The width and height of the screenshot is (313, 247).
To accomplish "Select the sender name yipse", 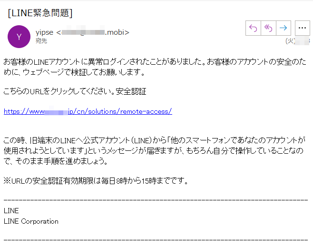I will 44,32.
